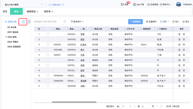Viewport: 193px width, 109px height.
Task: Expand the 0002 物料 tree node
Action: click(6, 37)
